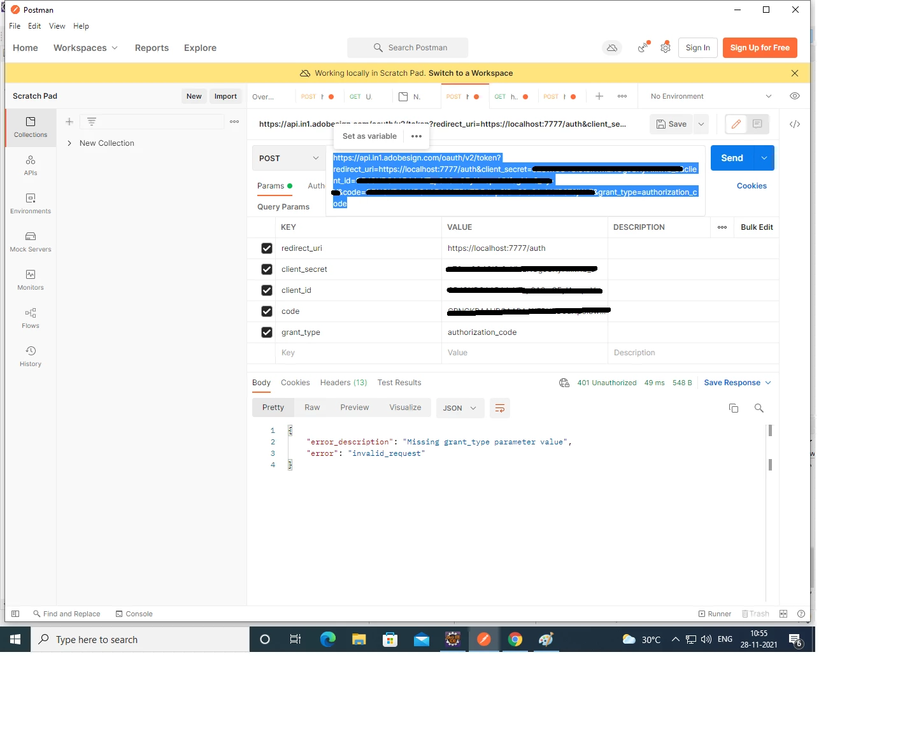Open the POST method dropdown

pyautogui.click(x=289, y=159)
